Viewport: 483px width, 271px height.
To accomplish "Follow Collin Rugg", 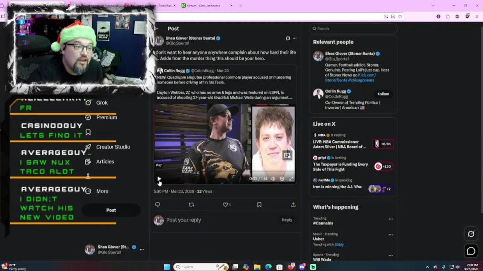I will (383, 94).
